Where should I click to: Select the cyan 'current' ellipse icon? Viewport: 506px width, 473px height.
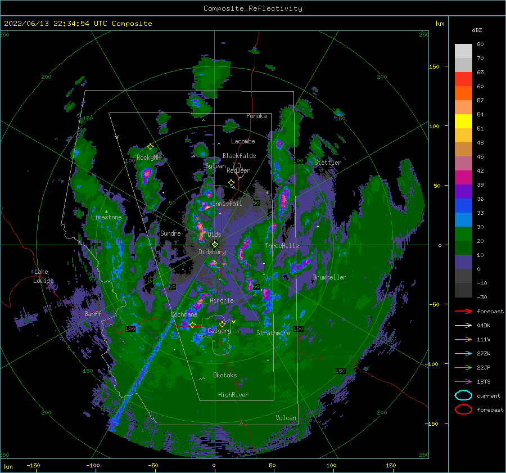[x=463, y=395]
